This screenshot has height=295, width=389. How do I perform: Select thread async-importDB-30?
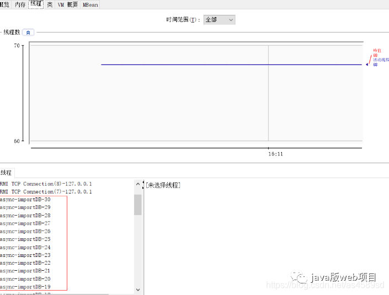(x=25, y=200)
